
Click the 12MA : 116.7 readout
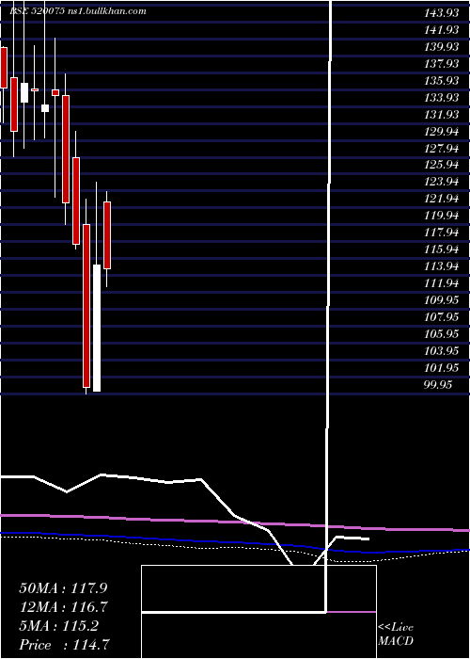[x=63, y=607]
